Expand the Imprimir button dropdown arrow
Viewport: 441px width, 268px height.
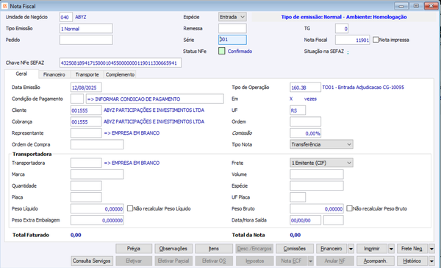391,249
